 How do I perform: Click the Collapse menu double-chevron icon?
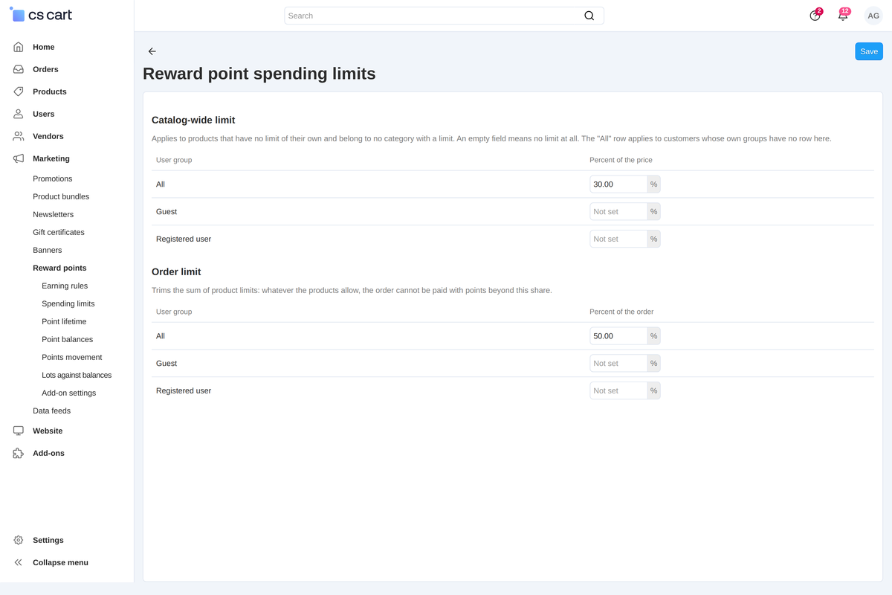pos(19,562)
